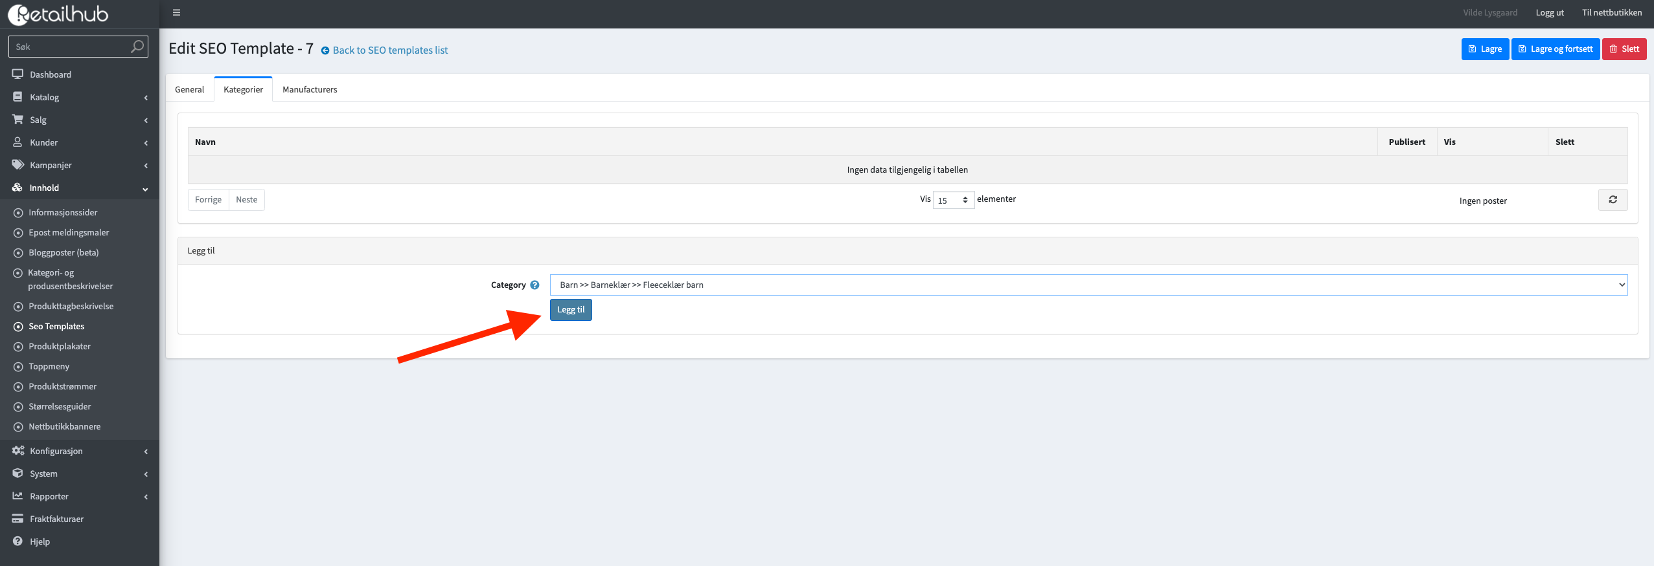Click the Legg til button
1654x566 pixels.
(x=571, y=310)
